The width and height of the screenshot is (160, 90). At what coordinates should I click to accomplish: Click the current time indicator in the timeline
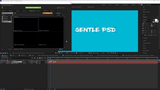pyautogui.click(x=50, y=58)
